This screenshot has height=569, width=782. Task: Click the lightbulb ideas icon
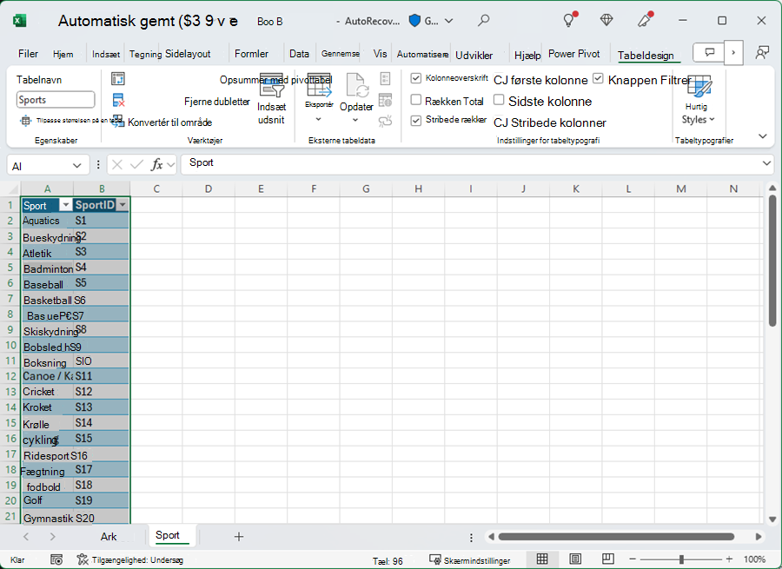pyautogui.click(x=569, y=19)
